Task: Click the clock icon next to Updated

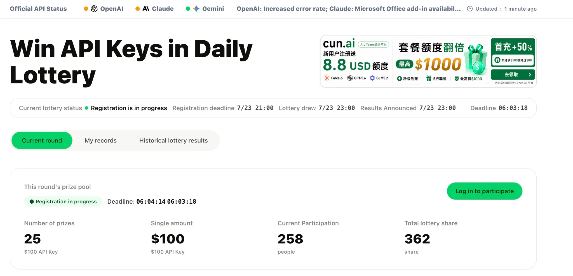Action: 470,9
